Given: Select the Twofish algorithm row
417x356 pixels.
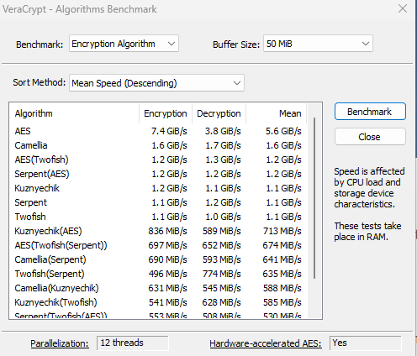Looking at the screenshot, I should pyautogui.click(x=158, y=217).
